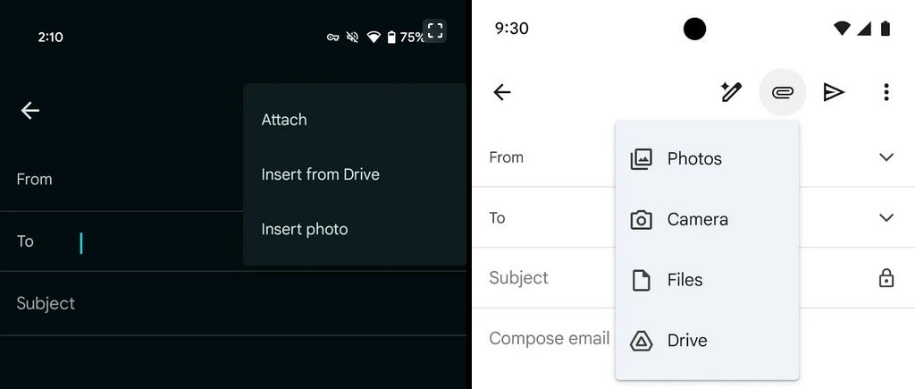
Task: Go back using the light-theme back arrow
Action: pos(502,92)
